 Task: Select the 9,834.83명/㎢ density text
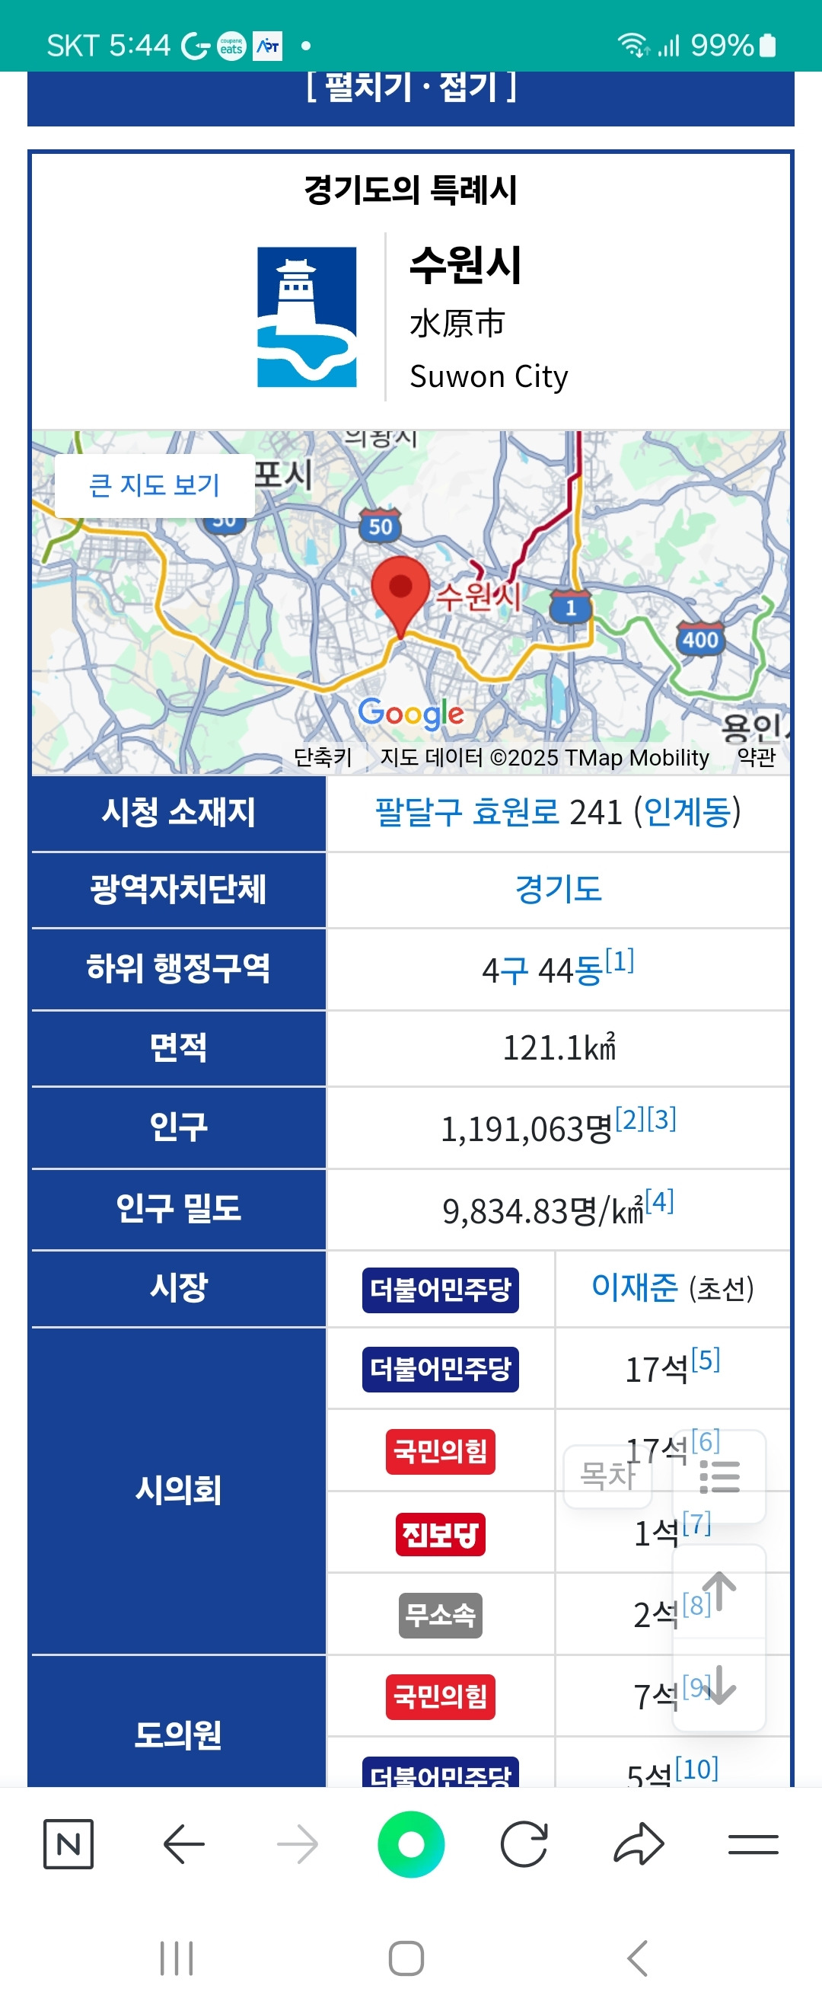pyautogui.click(x=543, y=1211)
